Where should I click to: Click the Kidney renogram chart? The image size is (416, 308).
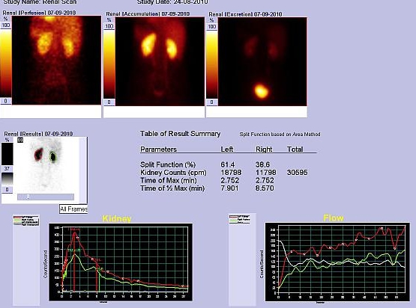(121, 262)
